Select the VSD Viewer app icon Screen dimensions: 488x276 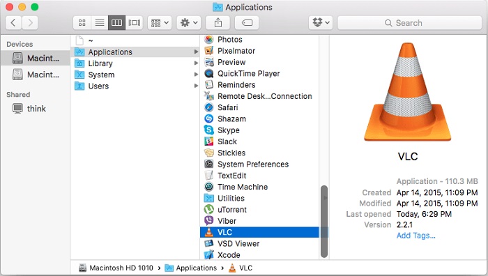pos(209,244)
